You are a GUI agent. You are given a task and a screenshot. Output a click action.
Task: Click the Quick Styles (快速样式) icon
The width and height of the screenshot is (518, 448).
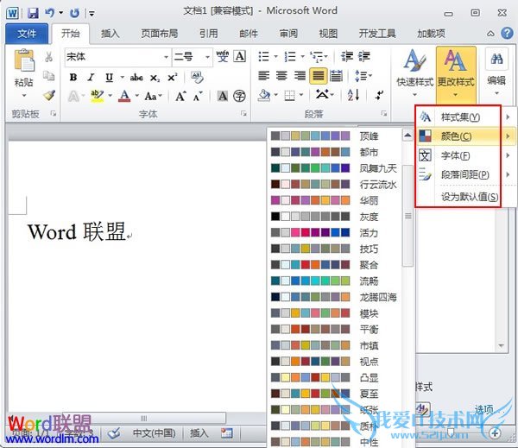coord(414,67)
